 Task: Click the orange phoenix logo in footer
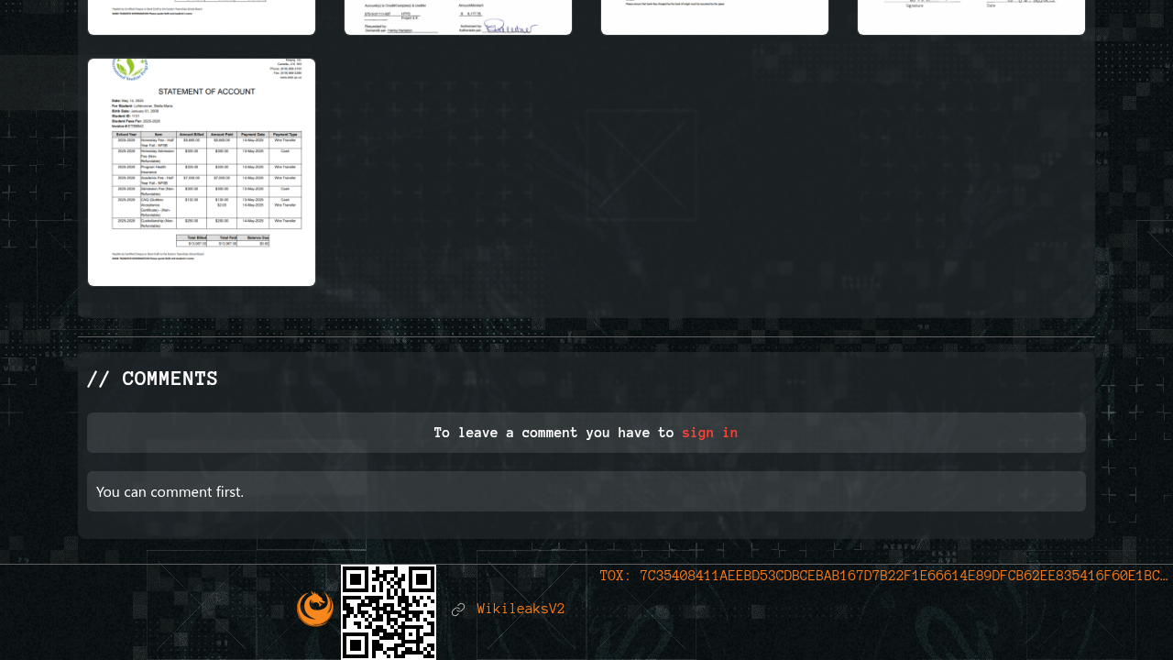[x=315, y=609]
